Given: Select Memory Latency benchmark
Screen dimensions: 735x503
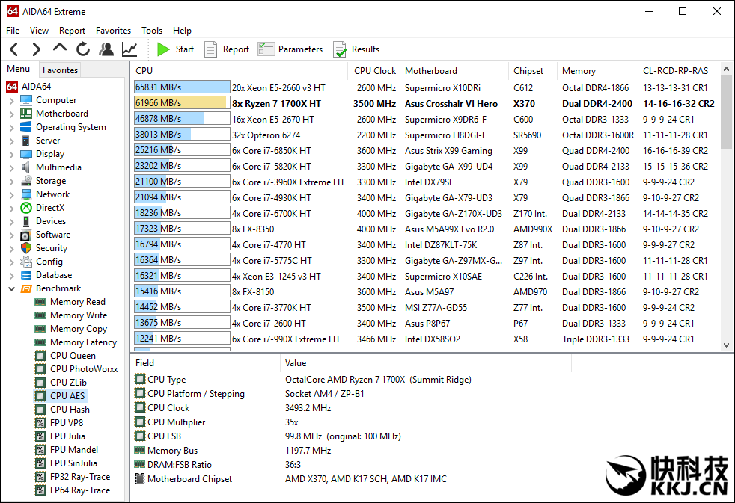Looking at the screenshot, I should coord(83,342).
